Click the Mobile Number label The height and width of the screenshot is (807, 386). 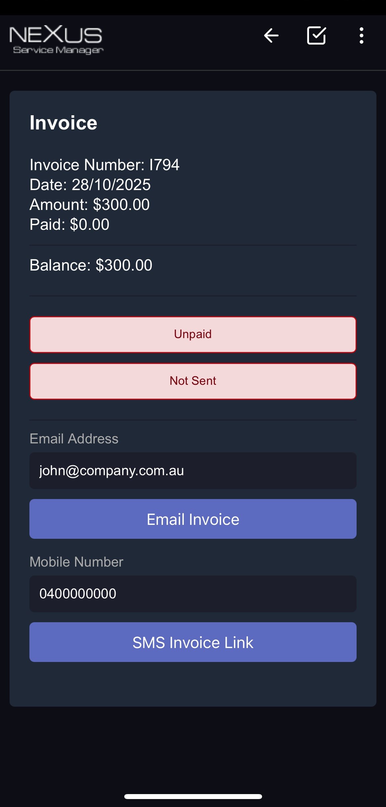click(x=76, y=562)
